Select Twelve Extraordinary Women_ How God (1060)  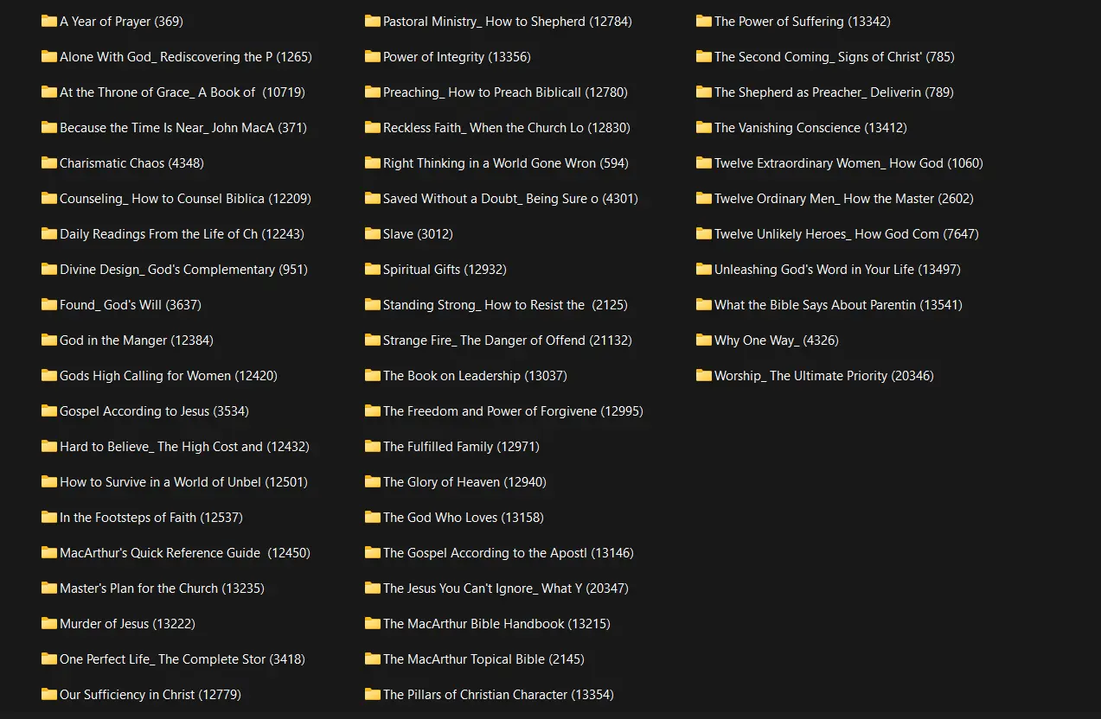[x=848, y=163]
